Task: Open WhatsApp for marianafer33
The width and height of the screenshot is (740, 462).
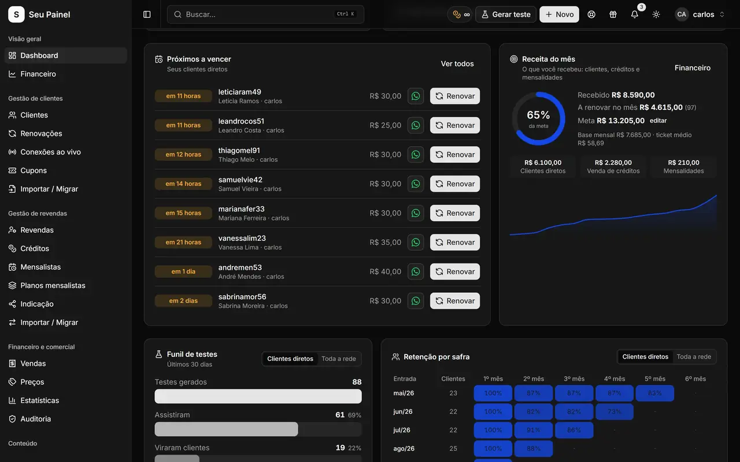Action: click(x=416, y=213)
